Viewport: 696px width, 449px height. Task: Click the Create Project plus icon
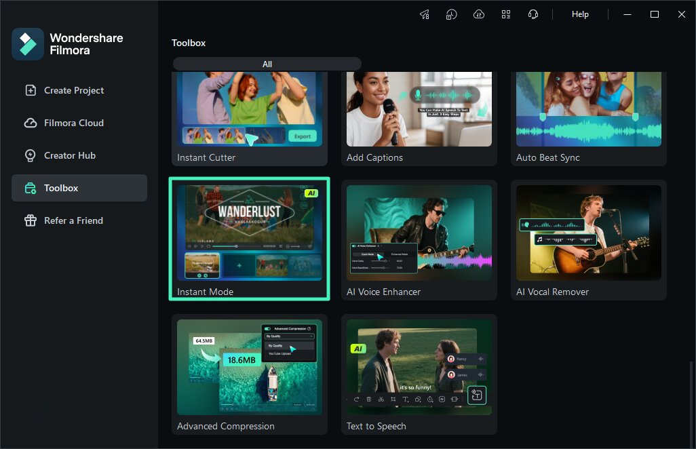click(30, 90)
